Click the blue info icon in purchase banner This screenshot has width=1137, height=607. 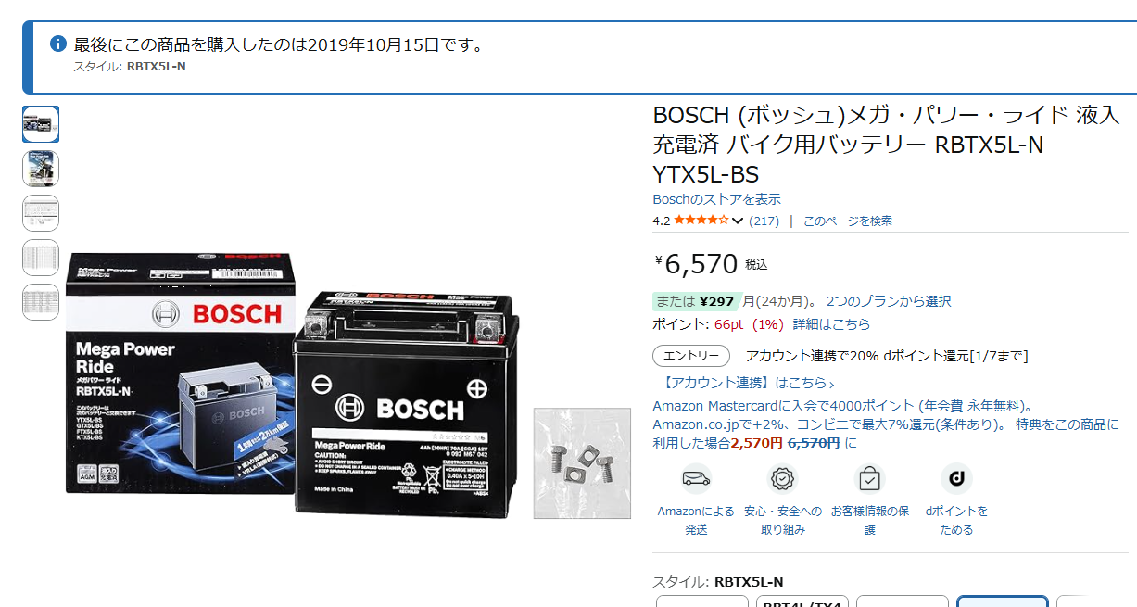pyautogui.click(x=57, y=44)
